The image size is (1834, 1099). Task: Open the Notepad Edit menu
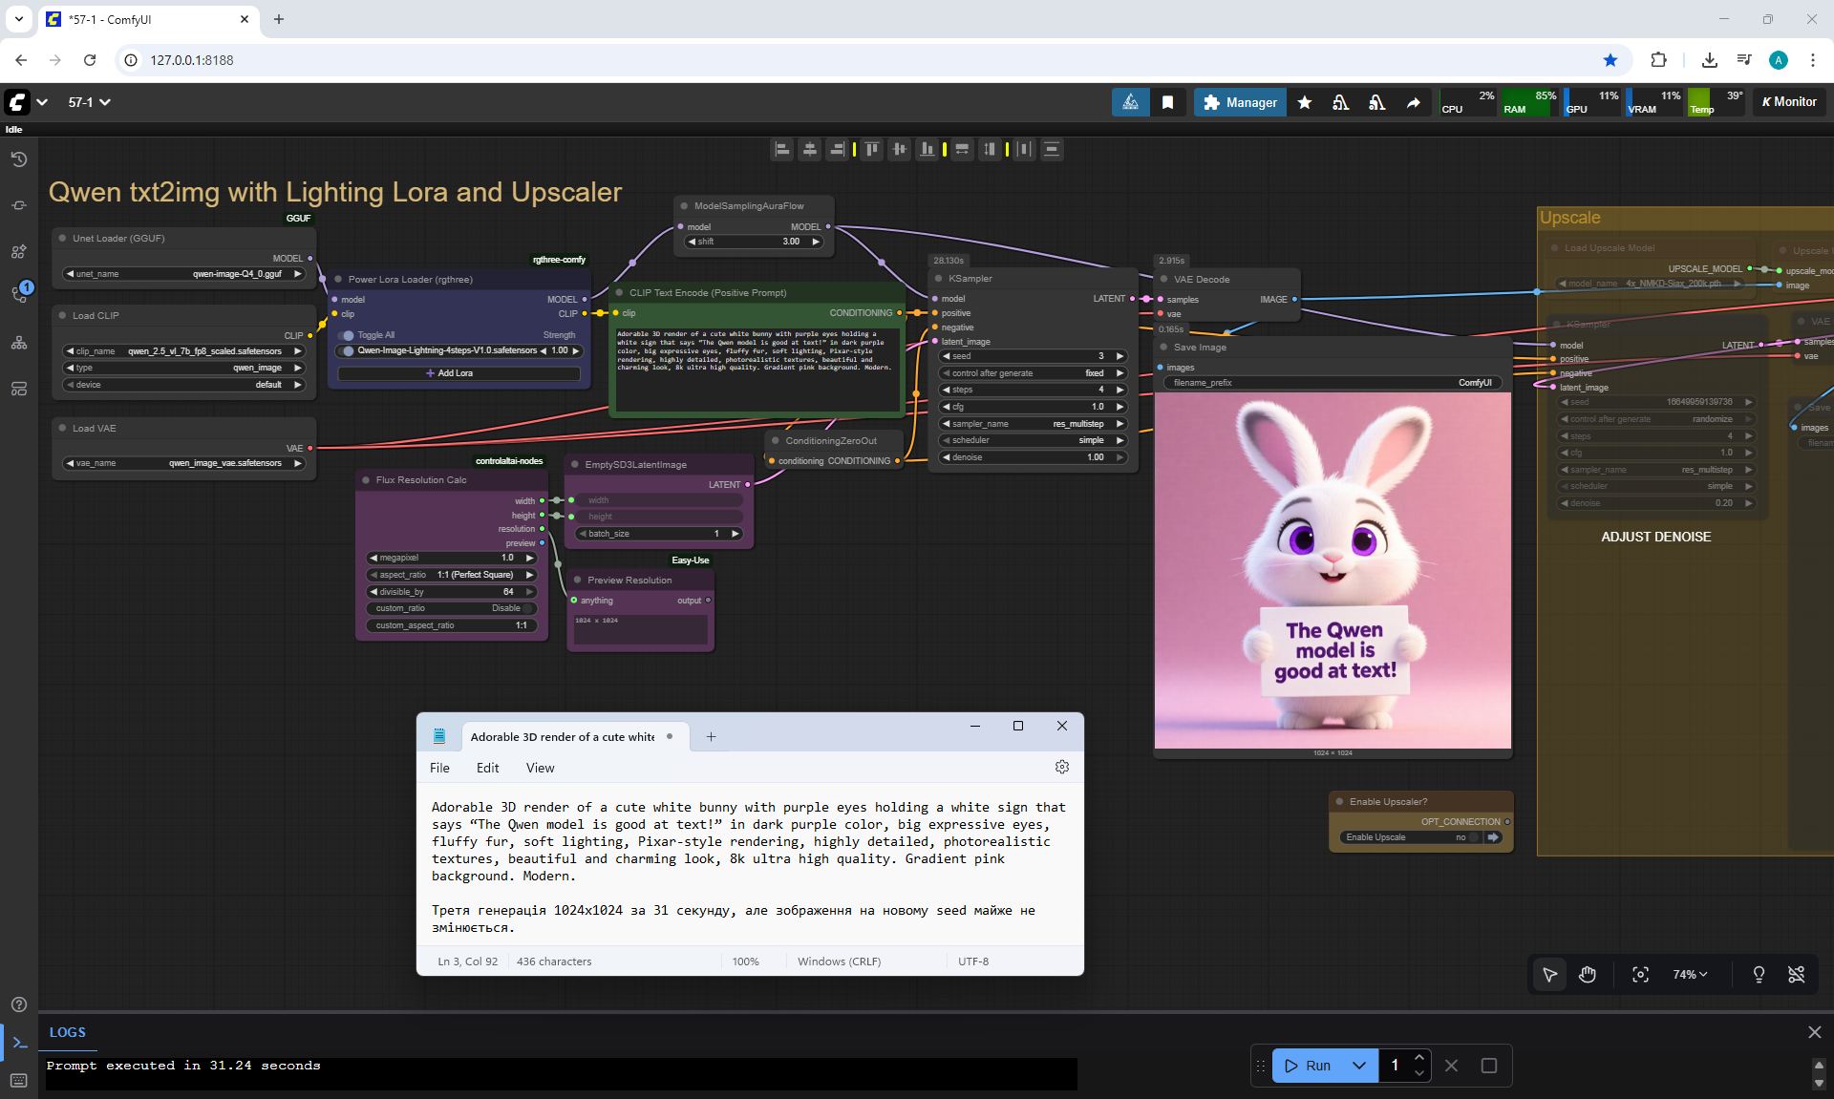pyautogui.click(x=487, y=768)
